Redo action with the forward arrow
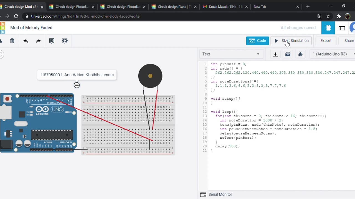The width and height of the screenshot is (355, 199). (x=38, y=41)
